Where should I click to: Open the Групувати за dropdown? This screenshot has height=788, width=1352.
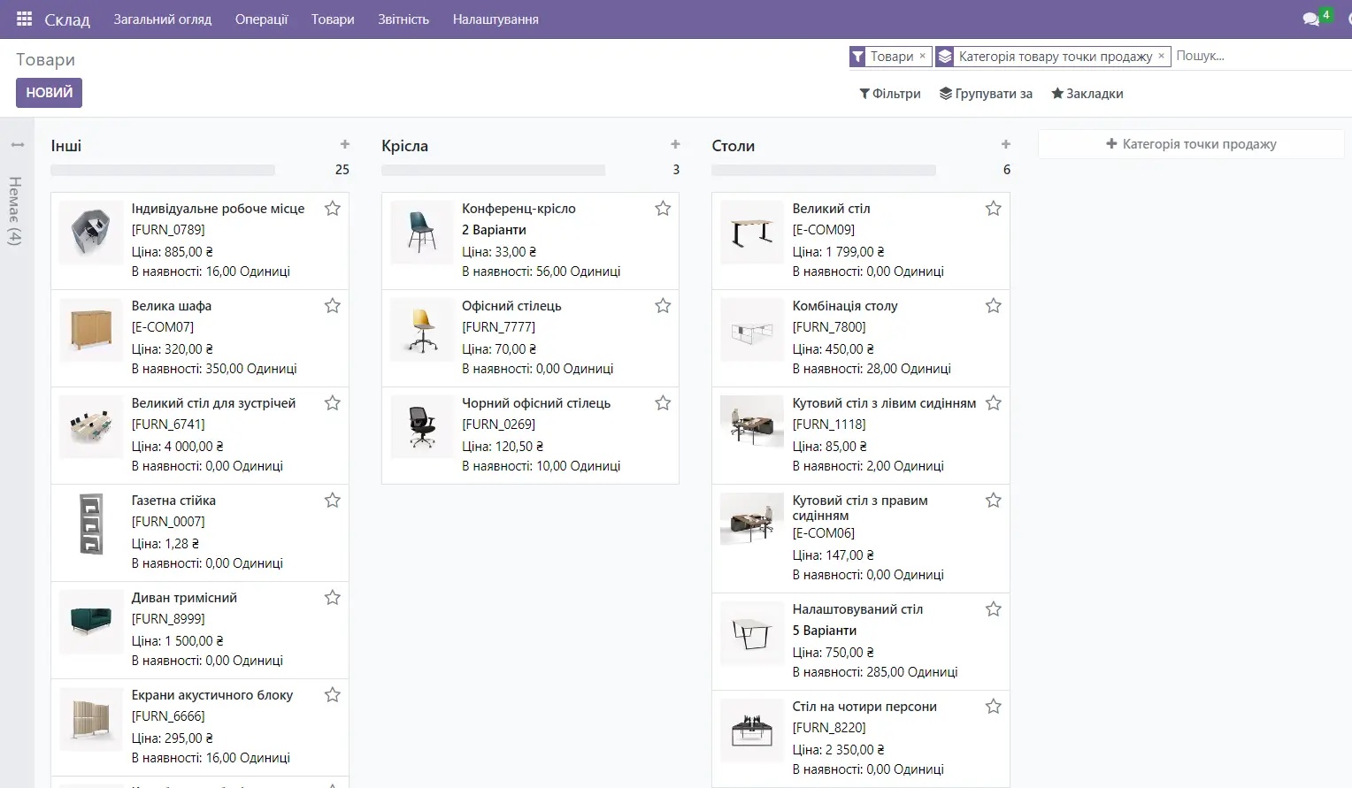tap(985, 93)
